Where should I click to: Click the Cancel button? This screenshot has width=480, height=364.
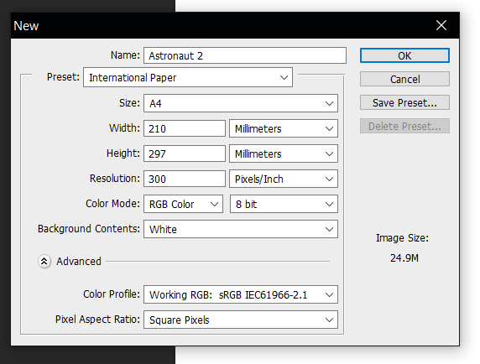pos(404,79)
